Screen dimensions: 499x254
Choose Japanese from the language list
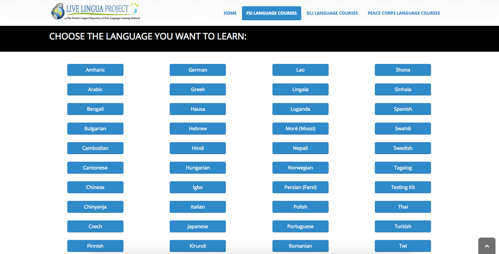pos(198,227)
